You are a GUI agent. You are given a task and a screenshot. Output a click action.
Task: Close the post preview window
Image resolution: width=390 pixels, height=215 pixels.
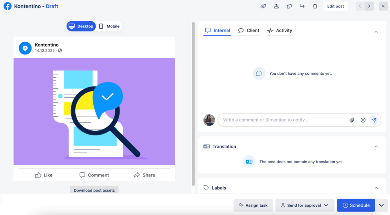[x=383, y=6]
